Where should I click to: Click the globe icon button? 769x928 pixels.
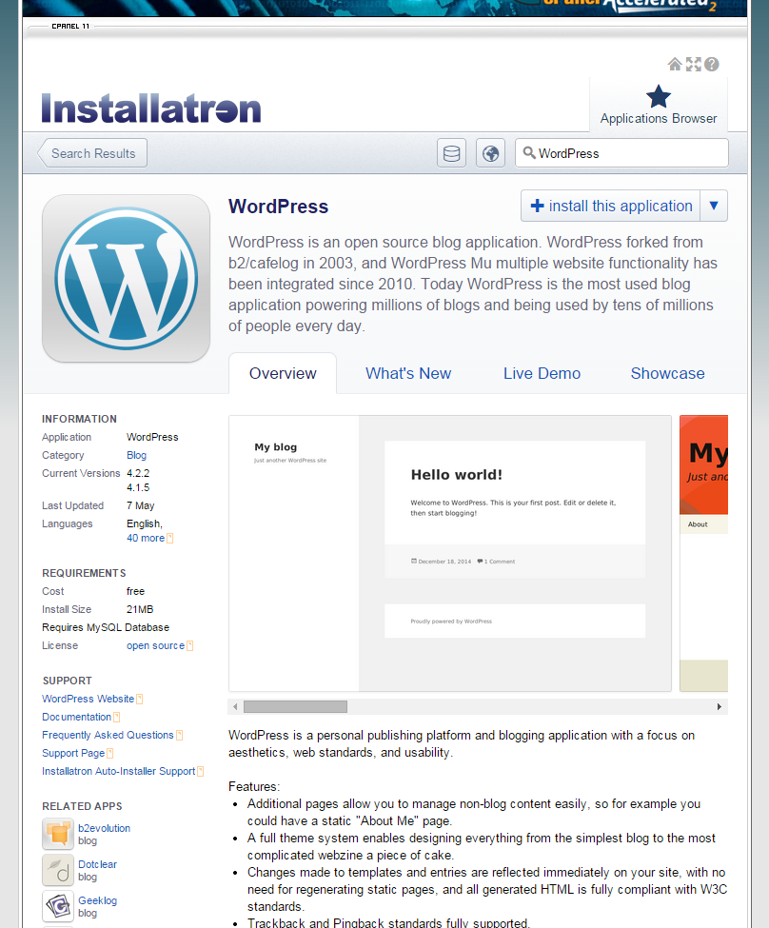pos(491,153)
